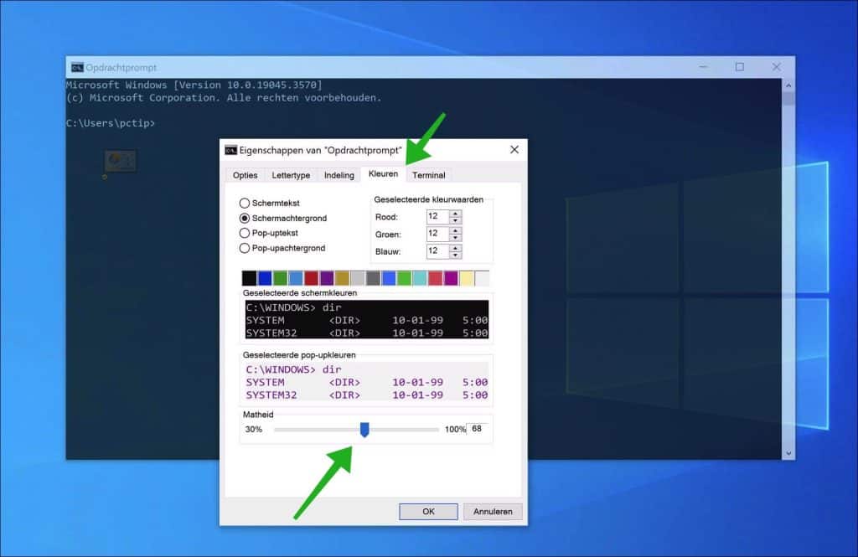Select the bright lime green swatch
Image resolution: width=858 pixels, height=557 pixels.
[x=405, y=278]
